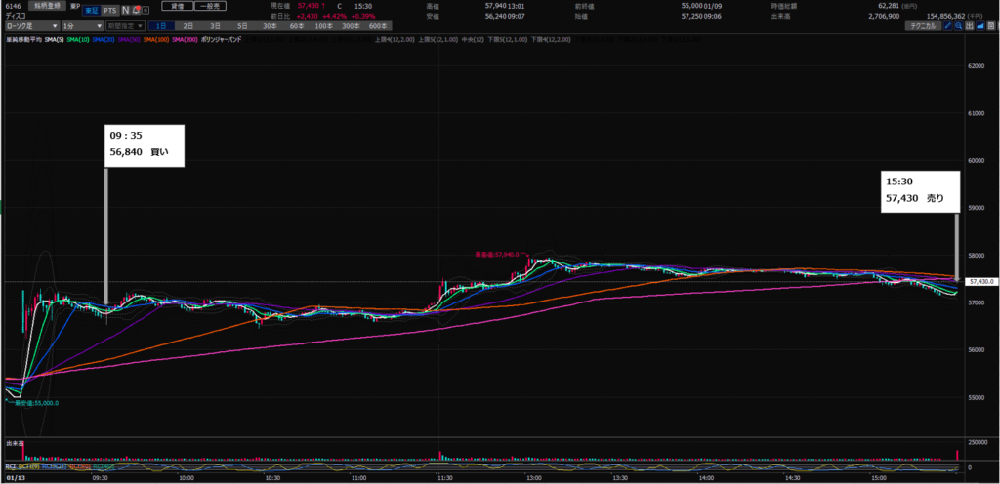The image size is (1000, 484).
Task: Click the alert bell icon
Action: coord(138,10)
